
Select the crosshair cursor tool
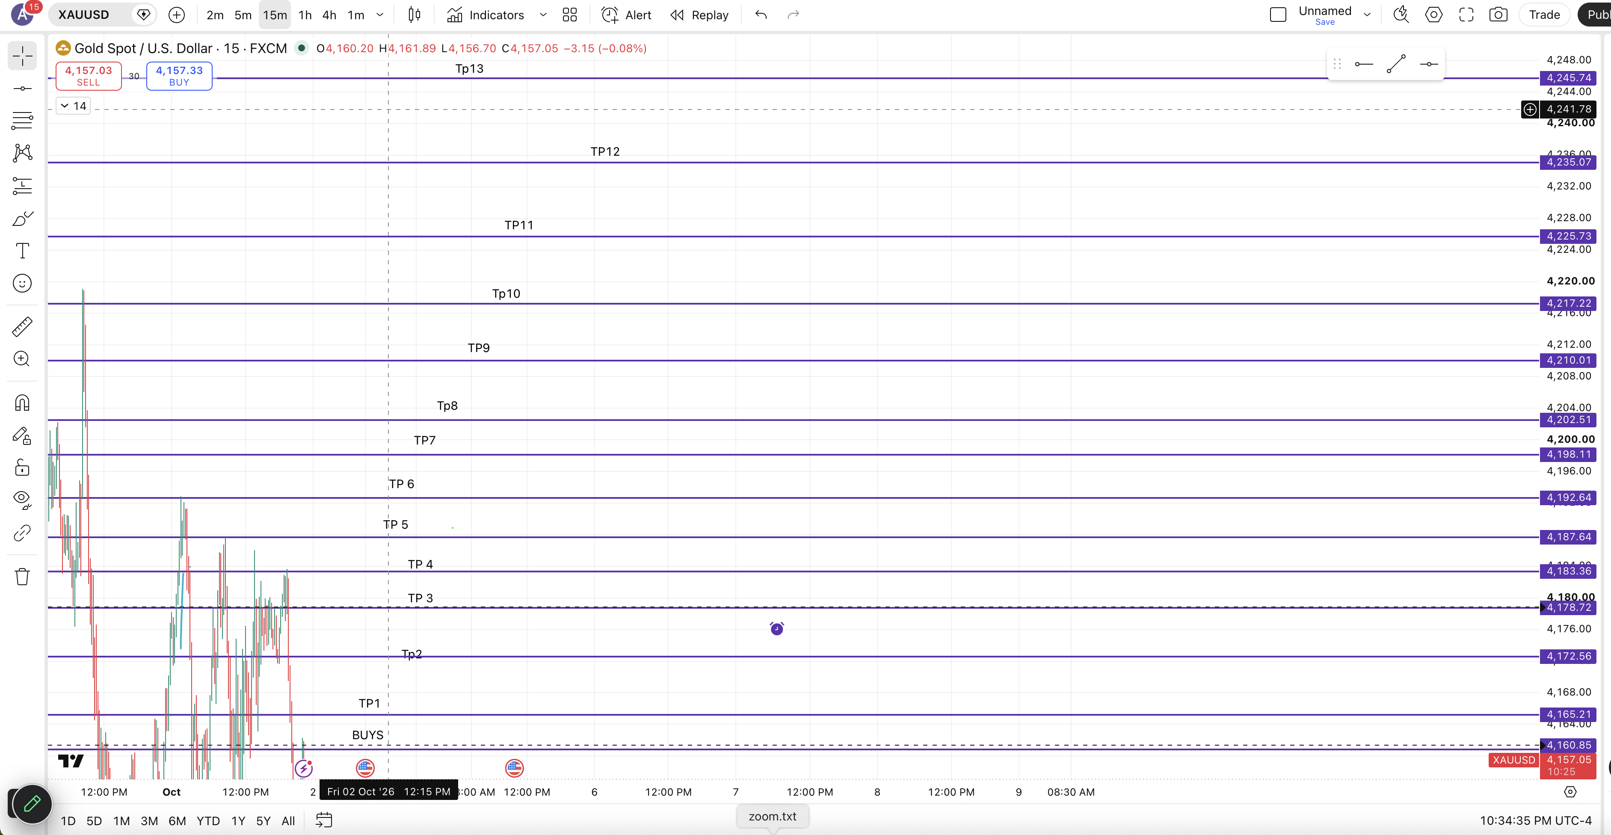coord(22,56)
